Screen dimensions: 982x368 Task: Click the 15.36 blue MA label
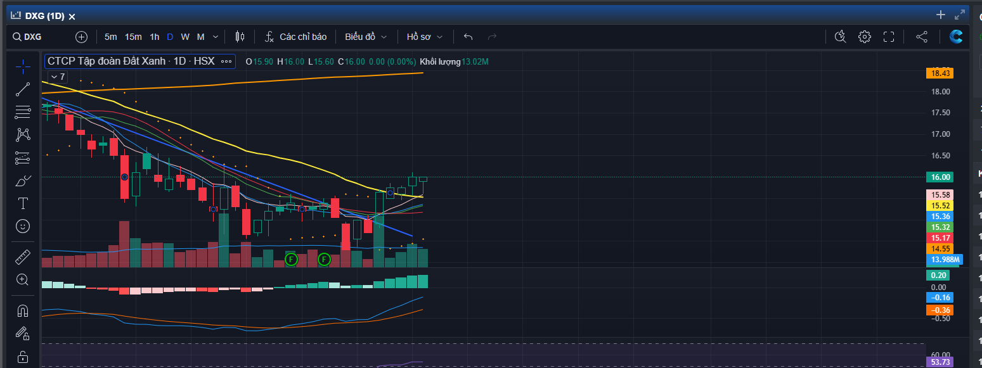point(940,217)
